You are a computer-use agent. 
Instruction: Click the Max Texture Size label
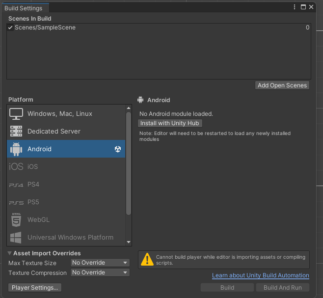(32, 263)
